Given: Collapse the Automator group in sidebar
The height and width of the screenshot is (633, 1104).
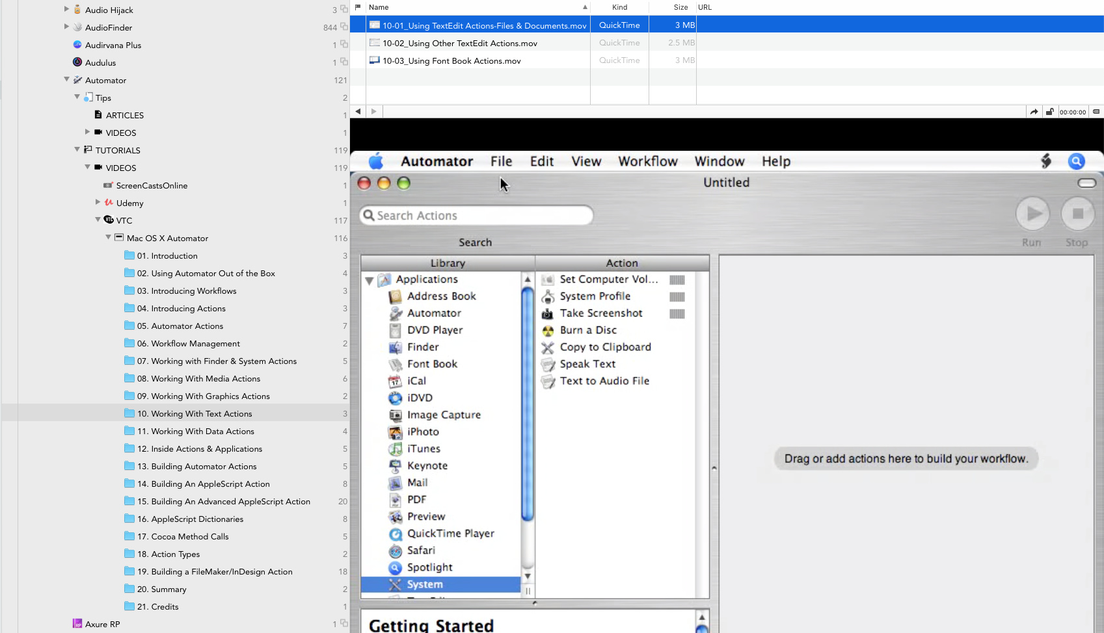Looking at the screenshot, I should pyautogui.click(x=66, y=80).
